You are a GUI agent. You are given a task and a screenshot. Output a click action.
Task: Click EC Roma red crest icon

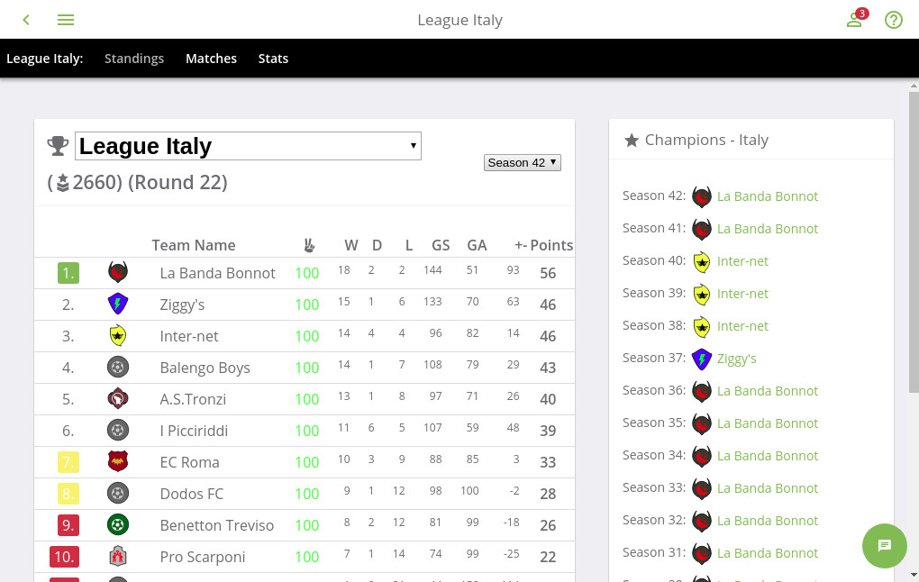coord(118,462)
